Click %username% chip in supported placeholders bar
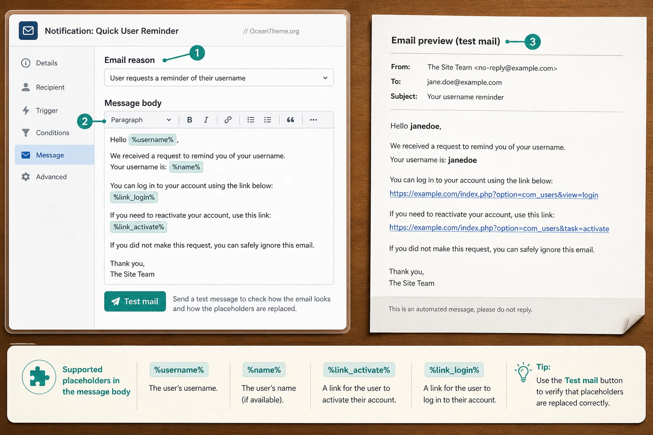The height and width of the screenshot is (435, 653). click(x=179, y=370)
